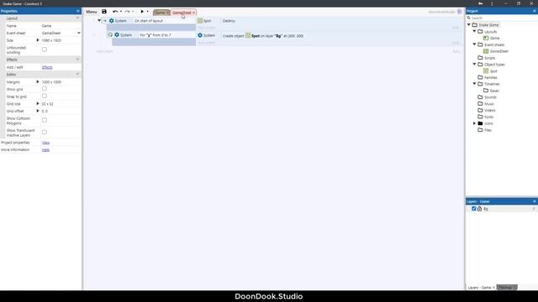Open the Effects link
538x302 pixels.
coord(47,67)
